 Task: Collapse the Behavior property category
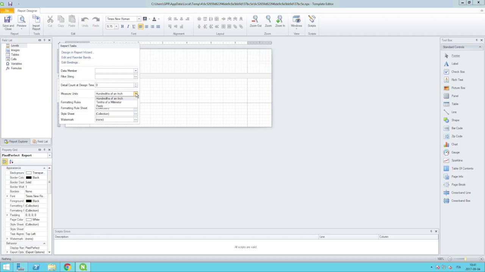[44, 243]
